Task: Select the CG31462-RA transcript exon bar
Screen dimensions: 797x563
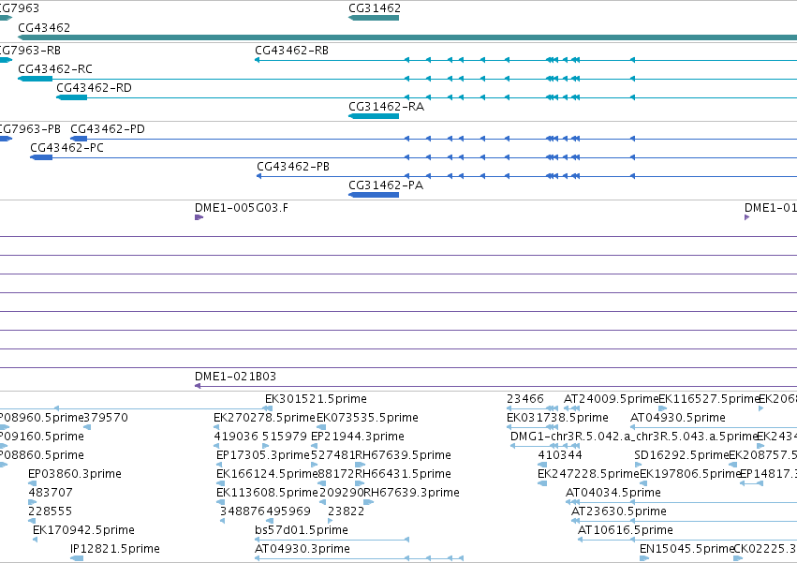Action: pyautogui.click(x=374, y=116)
